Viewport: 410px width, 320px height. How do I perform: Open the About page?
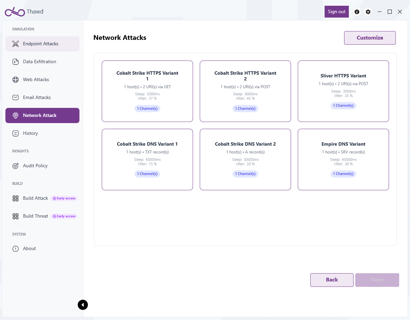point(42,249)
